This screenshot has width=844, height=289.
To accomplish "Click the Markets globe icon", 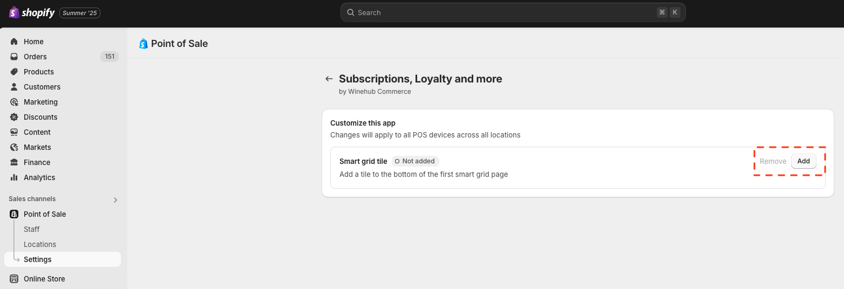I will 14,147.
